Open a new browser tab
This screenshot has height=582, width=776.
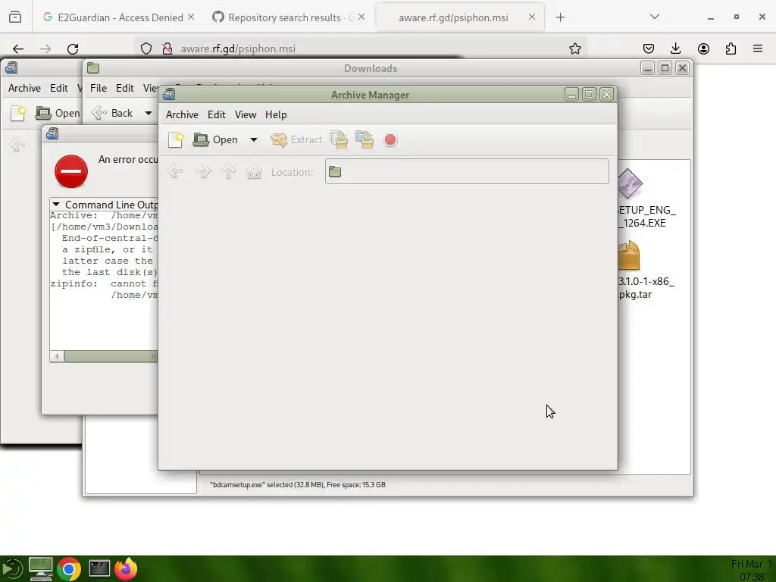tap(560, 17)
